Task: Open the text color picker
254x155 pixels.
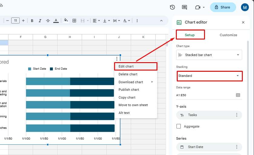Action: pyautogui.click(x=56, y=21)
